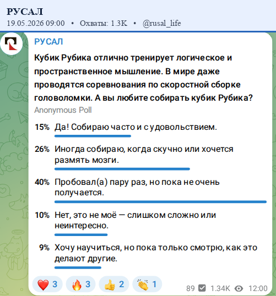Viewport: 276px width, 296px height.
Task: Click the 40% percentage label
Action: point(42,182)
